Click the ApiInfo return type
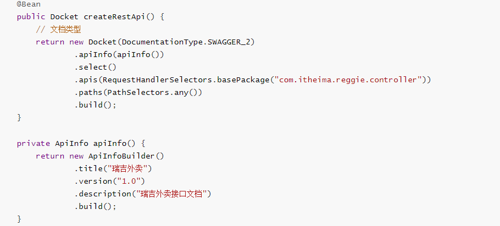This screenshot has width=500, height=226. tap(71, 143)
